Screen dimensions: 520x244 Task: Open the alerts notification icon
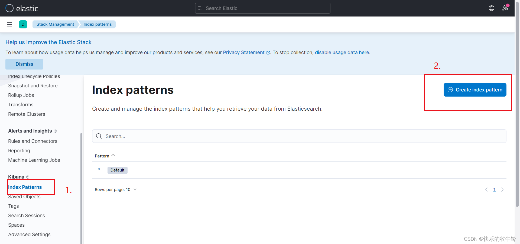pos(505,8)
